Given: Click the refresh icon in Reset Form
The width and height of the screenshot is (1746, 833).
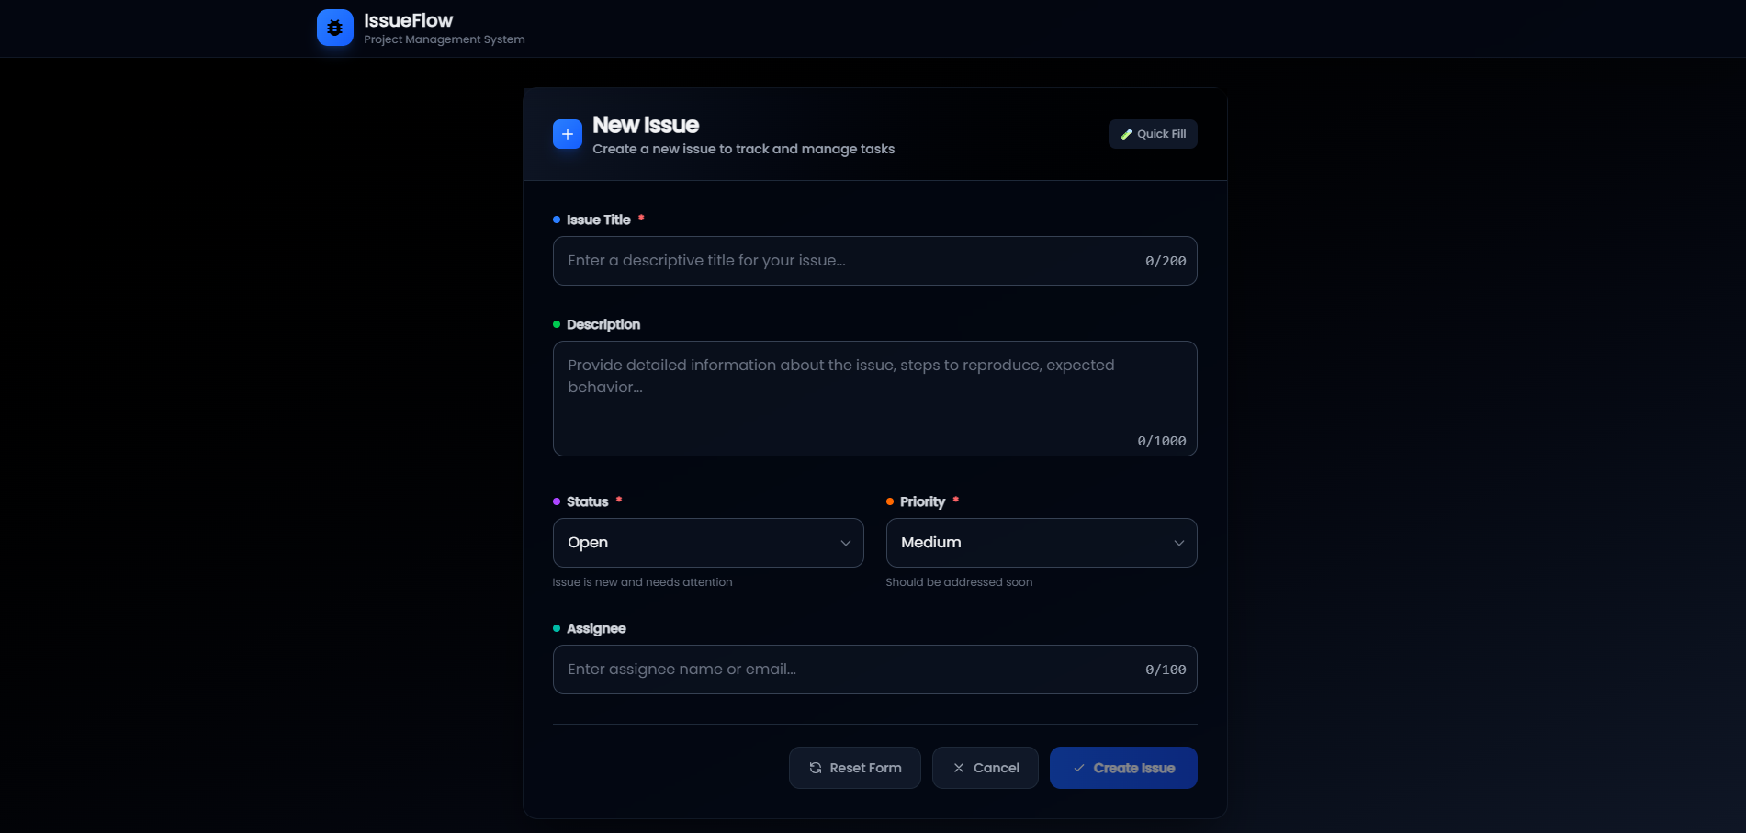Looking at the screenshot, I should [815, 768].
